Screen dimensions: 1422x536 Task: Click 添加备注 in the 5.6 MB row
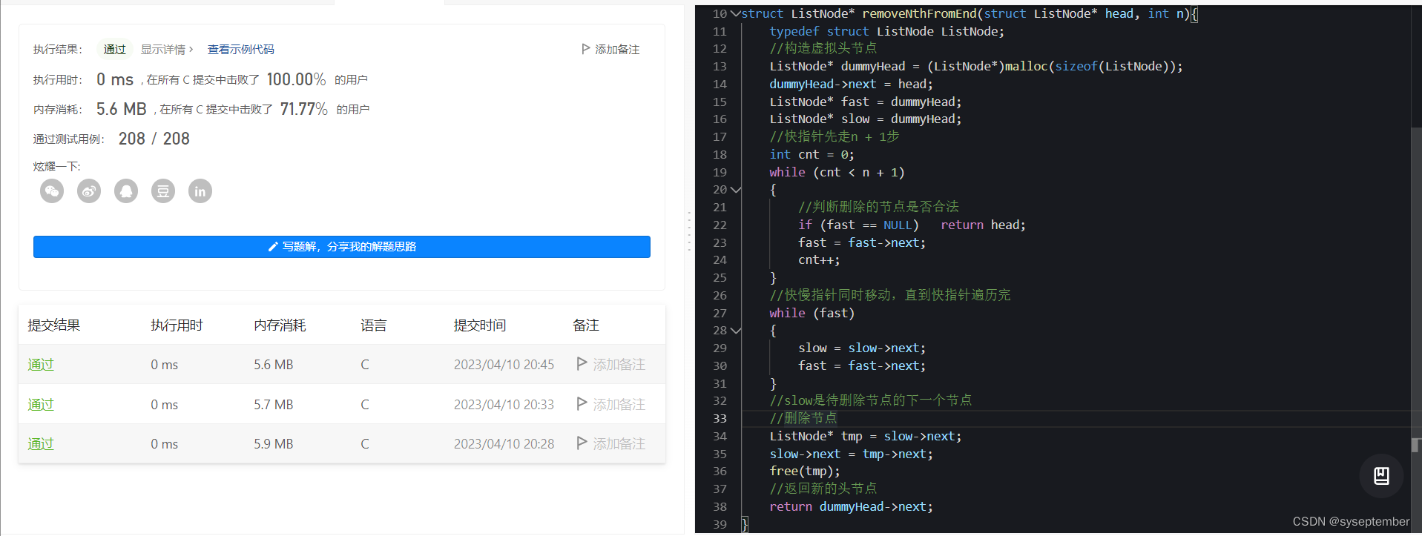click(619, 364)
